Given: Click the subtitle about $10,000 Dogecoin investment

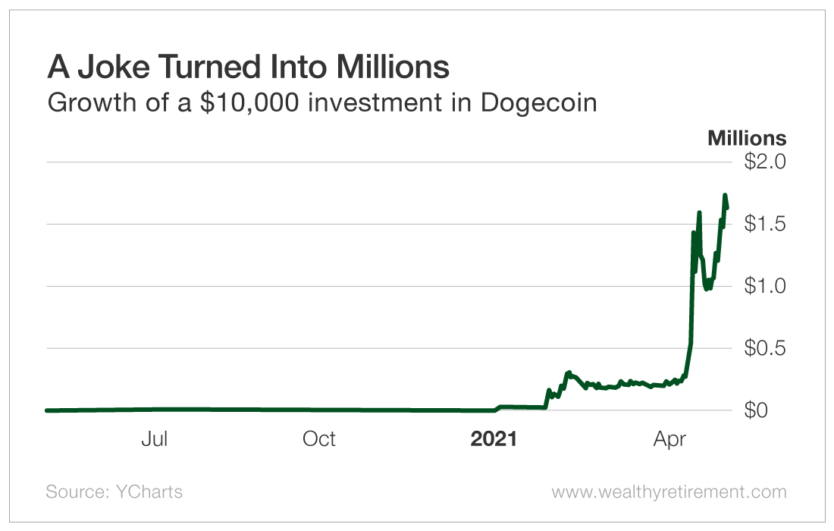Looking at the screenshot, I should click(322, 102).
